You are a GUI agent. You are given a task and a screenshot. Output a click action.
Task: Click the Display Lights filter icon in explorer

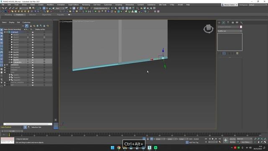click(2, 36)
